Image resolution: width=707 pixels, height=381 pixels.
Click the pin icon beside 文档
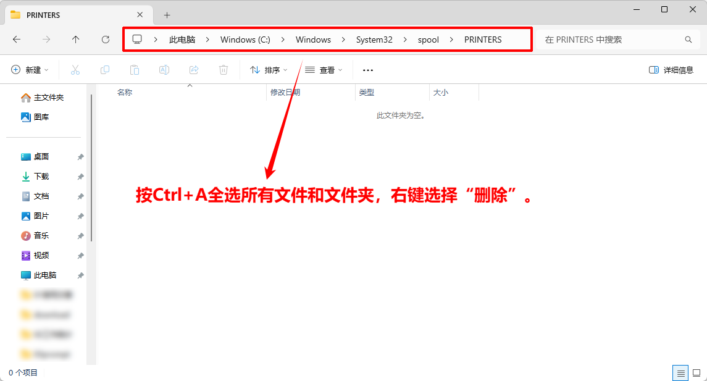coord(80,196)
